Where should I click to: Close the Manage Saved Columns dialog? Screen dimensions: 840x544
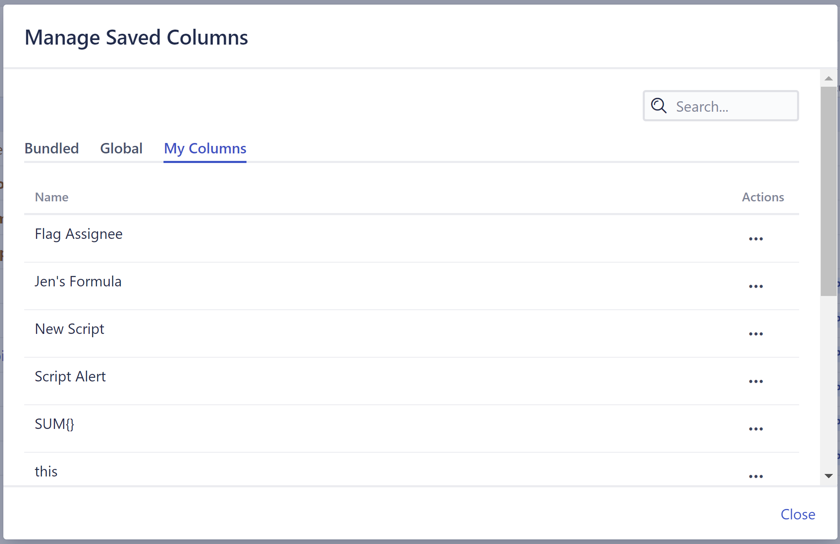click(797, 514)
